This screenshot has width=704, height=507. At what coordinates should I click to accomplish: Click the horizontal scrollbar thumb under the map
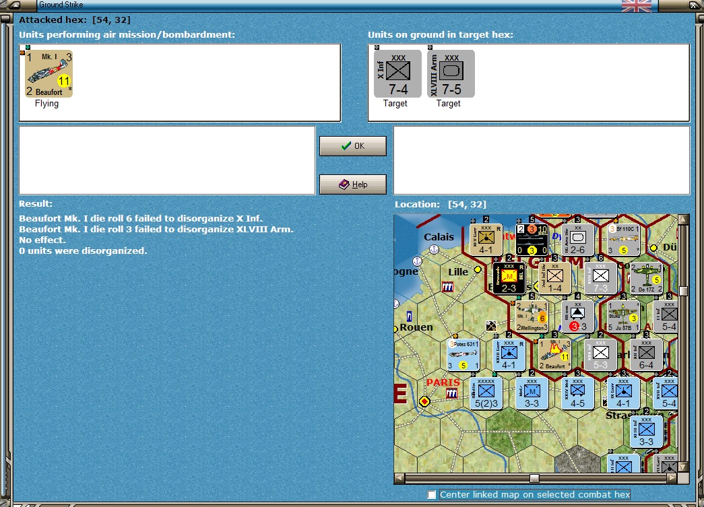[x=534, y=478]
